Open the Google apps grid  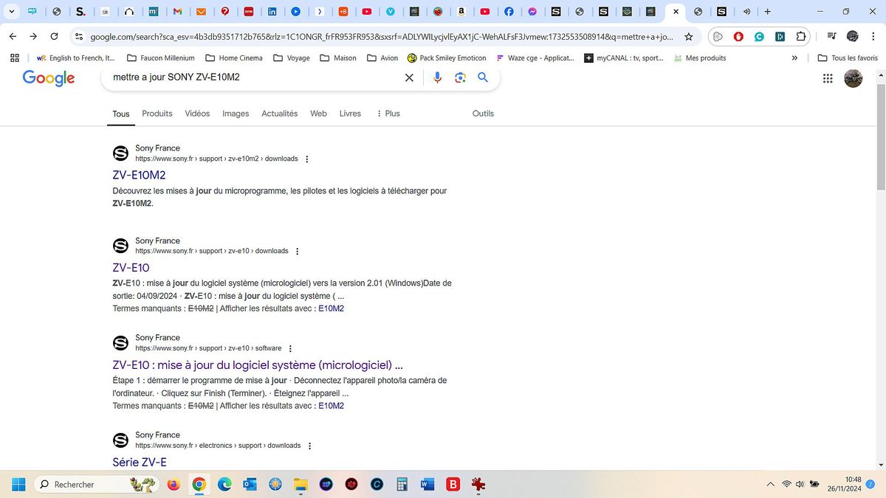coord(828,78)
